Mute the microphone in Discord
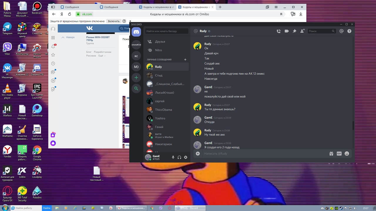Screen dimensions: 376x211 click(x=173, y=157)
